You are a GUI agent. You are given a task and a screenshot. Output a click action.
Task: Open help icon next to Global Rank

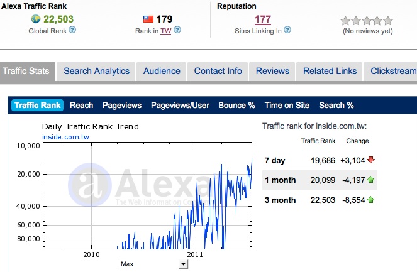pos(72,30)
